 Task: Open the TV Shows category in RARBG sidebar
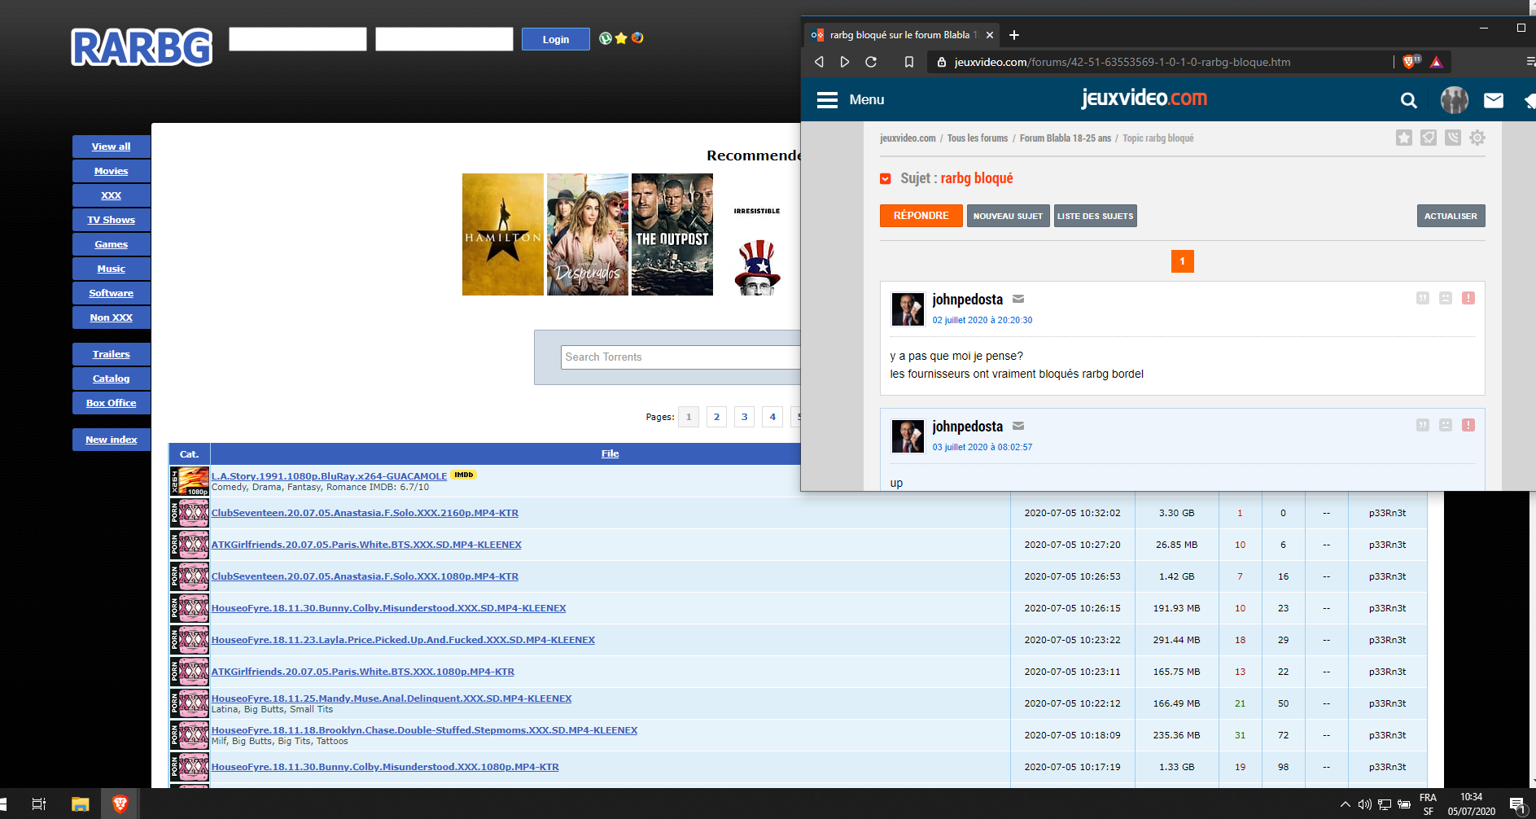pyautogui.click(x=112, y=220)
